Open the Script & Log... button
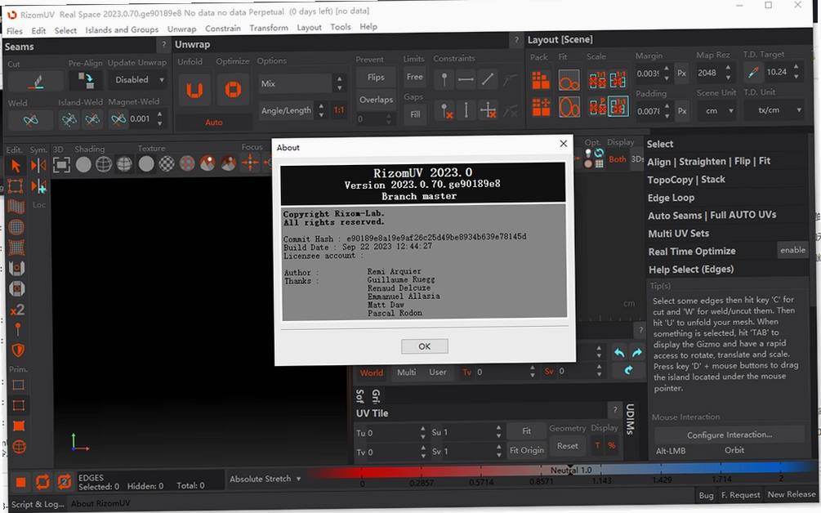This screenshot has width=821, height=513. [x=38, y=504]
